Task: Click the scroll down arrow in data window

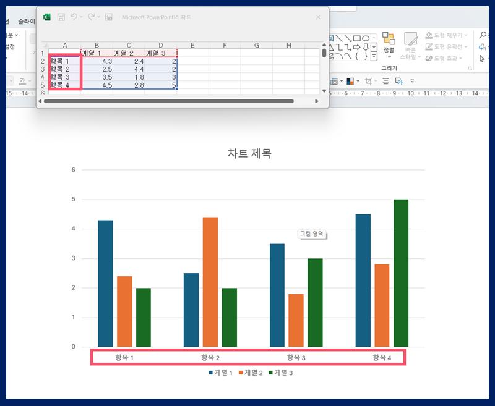Action: [324, 91]
